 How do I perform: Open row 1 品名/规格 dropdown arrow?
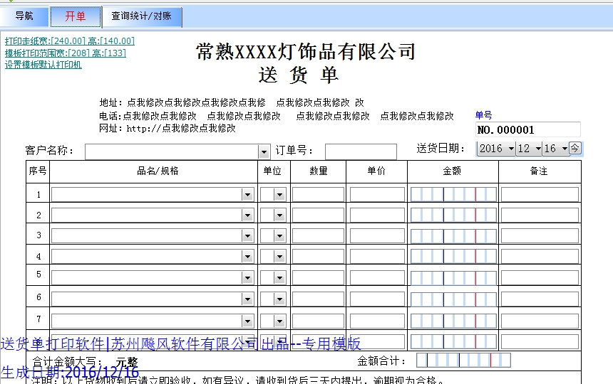tap(247, 194)
